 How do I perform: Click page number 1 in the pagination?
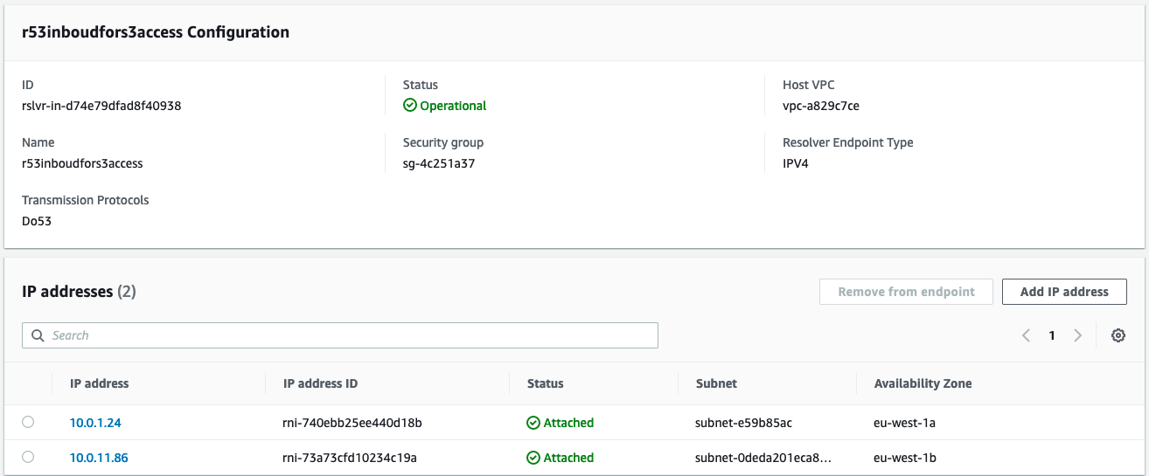click(x=1052, y=335)
